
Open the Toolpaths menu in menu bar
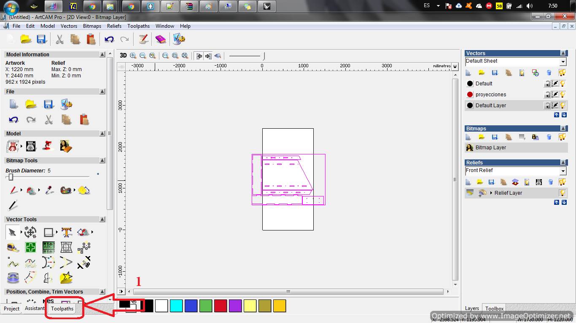pos(138,26)
